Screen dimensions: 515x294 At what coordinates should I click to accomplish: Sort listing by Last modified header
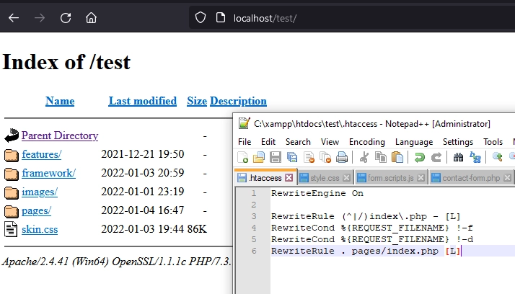coord(143,101)
